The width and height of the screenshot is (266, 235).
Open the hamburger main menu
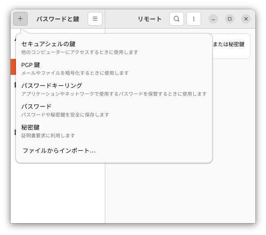coord(95,19)
